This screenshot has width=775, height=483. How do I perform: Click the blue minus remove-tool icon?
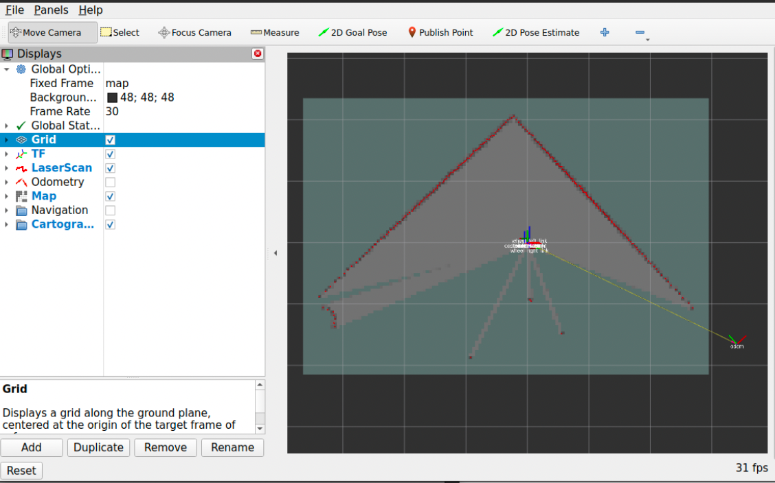(640, 32)
